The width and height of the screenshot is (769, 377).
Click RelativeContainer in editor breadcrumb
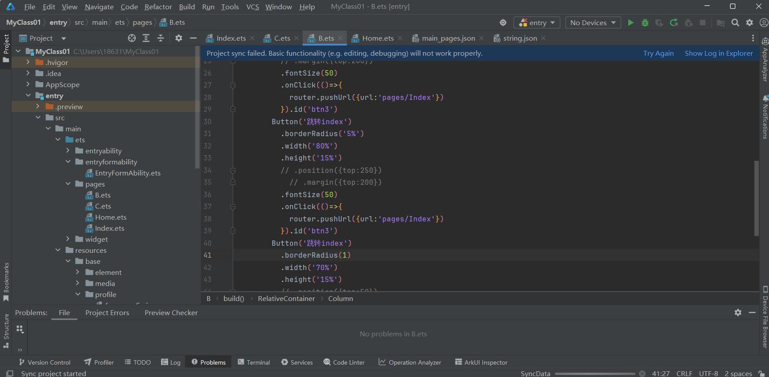(286, 298)
